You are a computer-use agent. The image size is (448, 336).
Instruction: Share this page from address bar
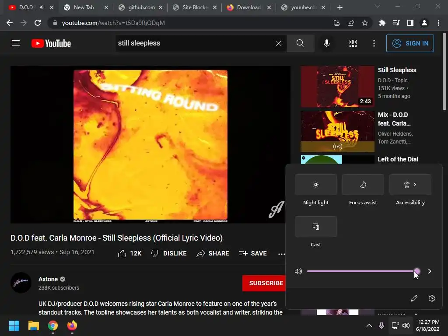(x=351, y=23)
